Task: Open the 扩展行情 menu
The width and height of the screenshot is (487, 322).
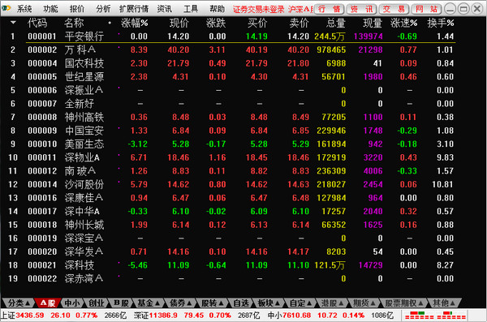Action: (134, 9)
